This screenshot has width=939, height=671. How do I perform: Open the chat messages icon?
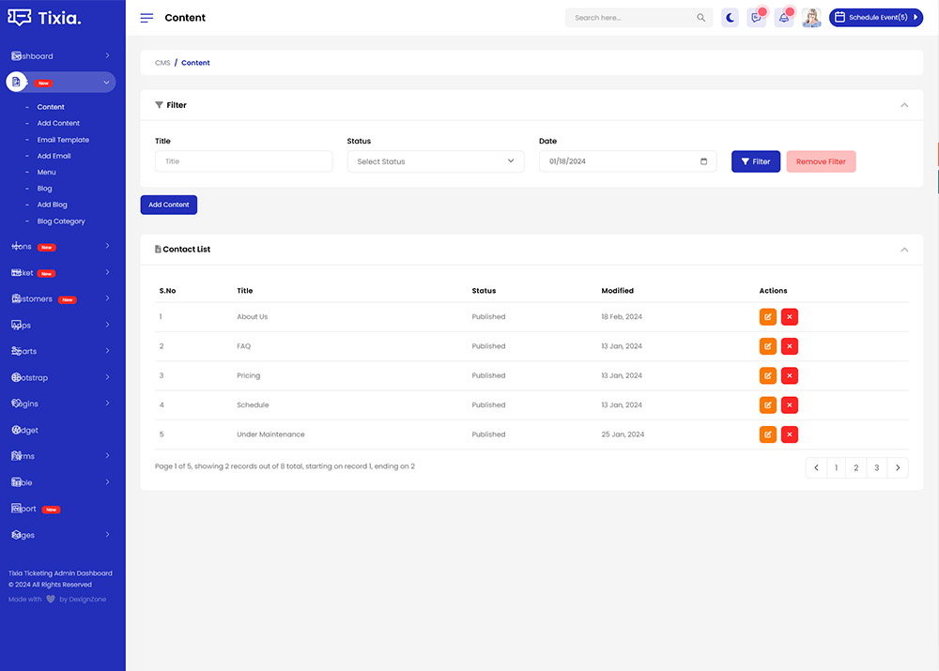[757, 18]
